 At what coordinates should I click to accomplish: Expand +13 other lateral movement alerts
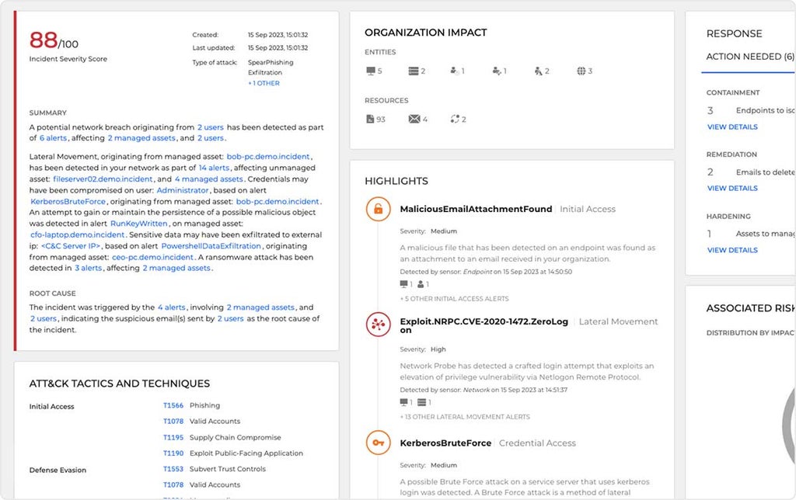465,417
